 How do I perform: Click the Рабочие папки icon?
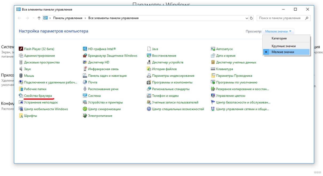(21, 89)
